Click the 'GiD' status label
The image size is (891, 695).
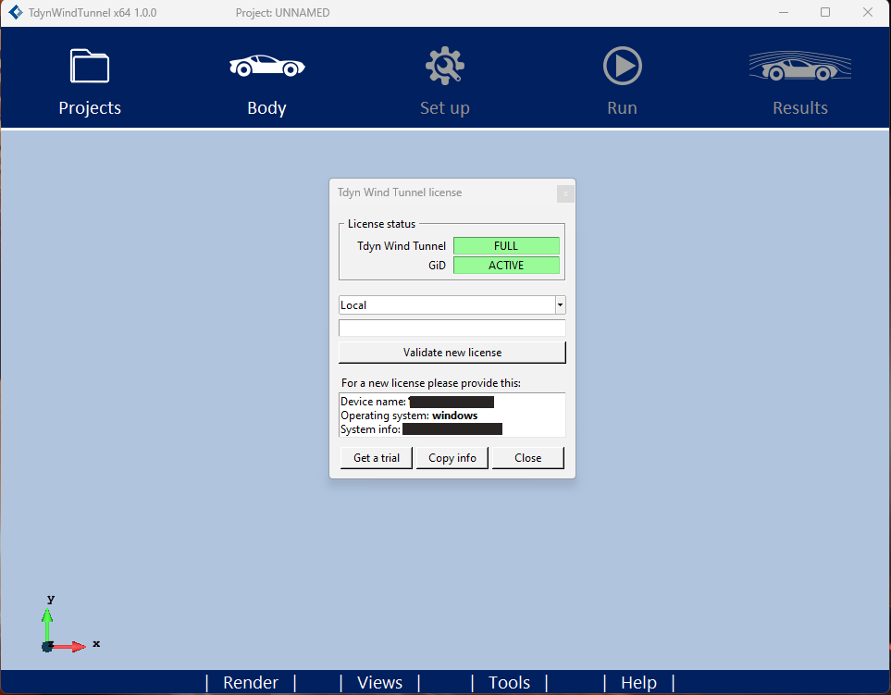[437, 266]
